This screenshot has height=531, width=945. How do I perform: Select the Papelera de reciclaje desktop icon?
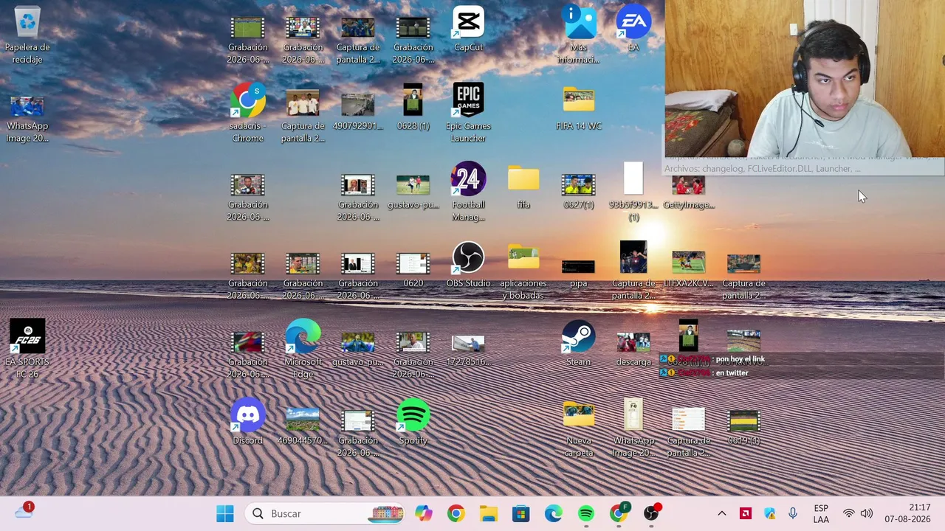(27, 35)
